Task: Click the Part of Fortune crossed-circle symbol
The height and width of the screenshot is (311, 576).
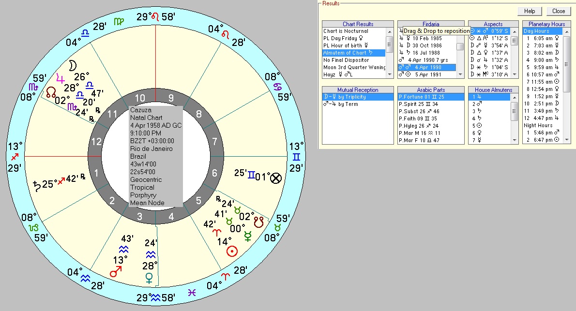Action: [276, 178]
